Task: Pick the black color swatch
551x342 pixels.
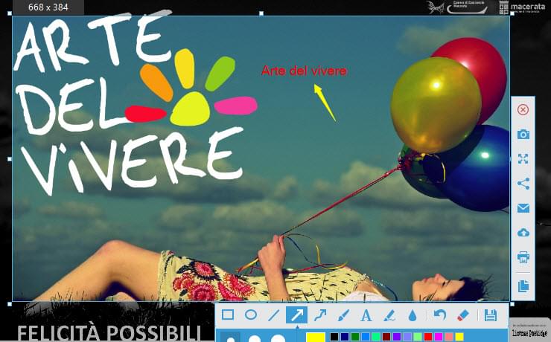Action: [334, 337]
